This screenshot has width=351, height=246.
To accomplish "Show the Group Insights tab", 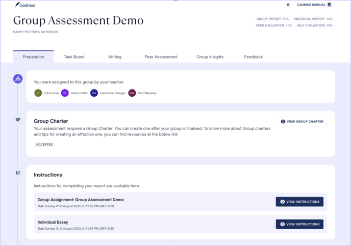I will pyautogui.click(x=210, y=57).
